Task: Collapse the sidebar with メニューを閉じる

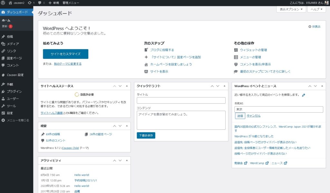Action: pos(18,120)
